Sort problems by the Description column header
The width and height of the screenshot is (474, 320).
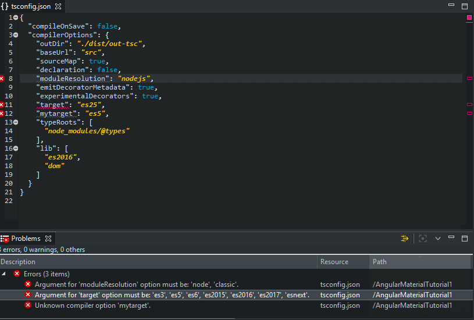(x=19, y=262)
